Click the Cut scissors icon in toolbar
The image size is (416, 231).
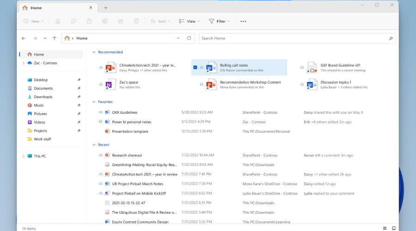[x=58, y=21]
